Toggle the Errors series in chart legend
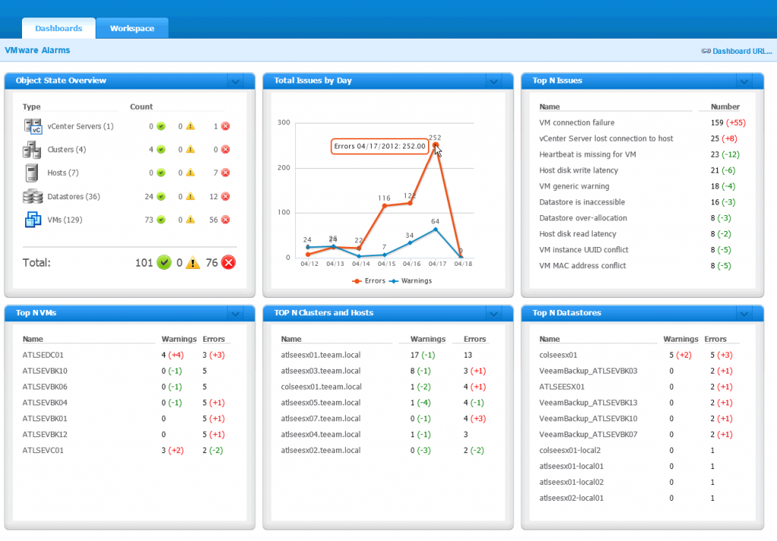This screenshot has width=777, height=541. pos(369,280)
